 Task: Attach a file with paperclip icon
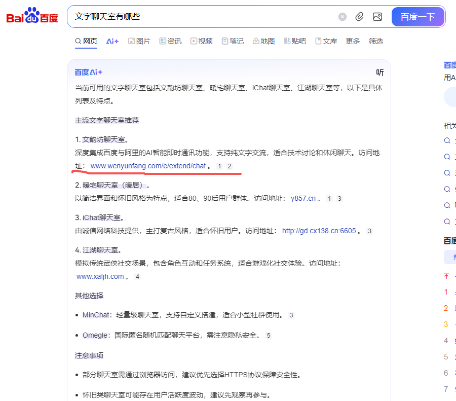coord(359,17)
